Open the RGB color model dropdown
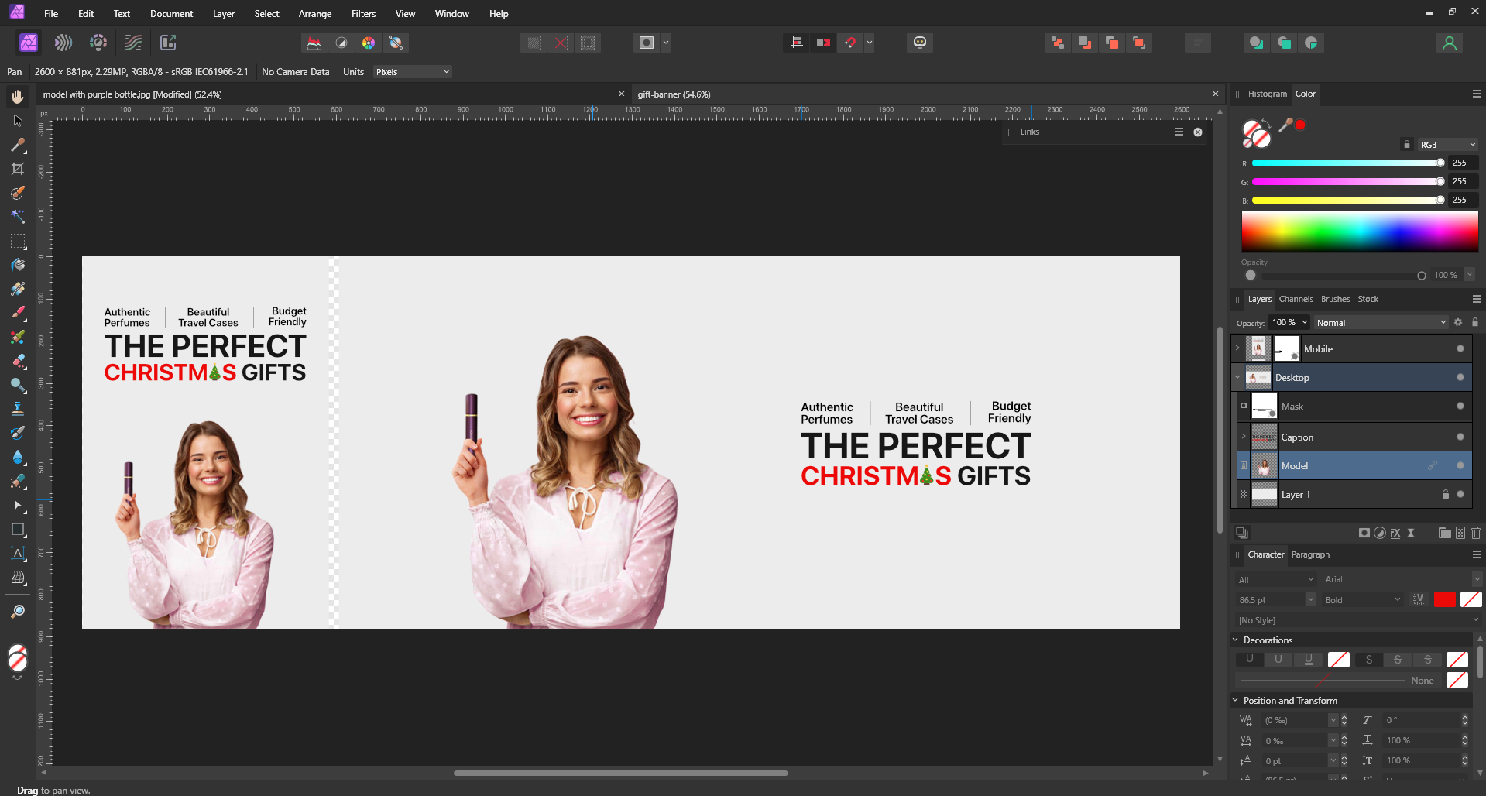The image size is (1486, 796). [1447, 145]
